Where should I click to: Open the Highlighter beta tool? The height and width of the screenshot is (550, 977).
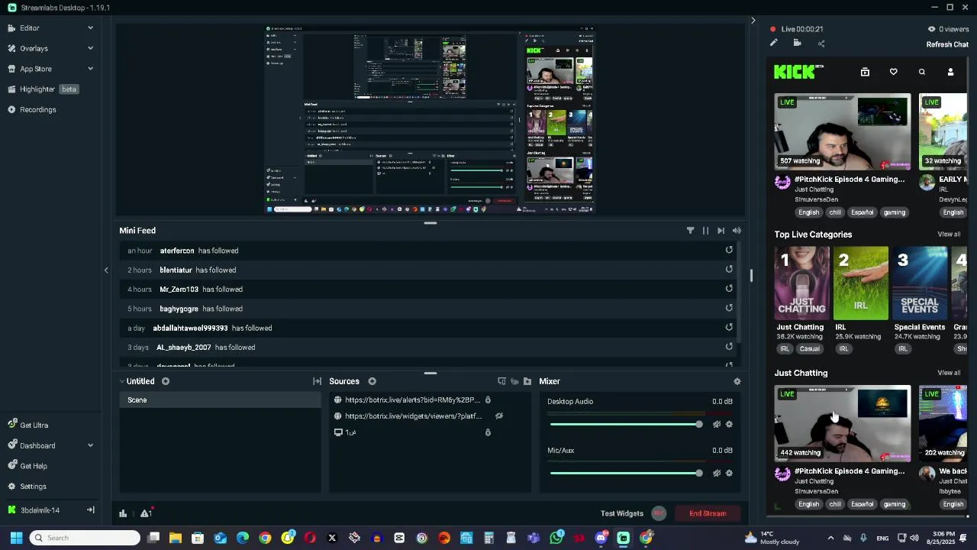[x=43, y=89]
